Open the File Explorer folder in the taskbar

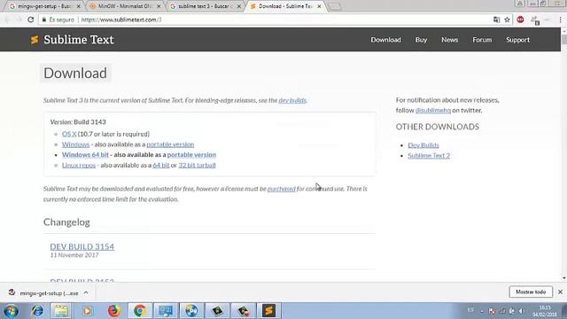[61, 311]
